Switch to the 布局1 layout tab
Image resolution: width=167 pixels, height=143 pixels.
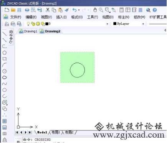[x=56, y=132]
